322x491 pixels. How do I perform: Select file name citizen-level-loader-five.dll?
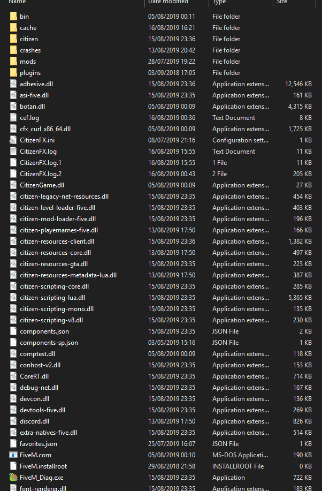(58, 208)
